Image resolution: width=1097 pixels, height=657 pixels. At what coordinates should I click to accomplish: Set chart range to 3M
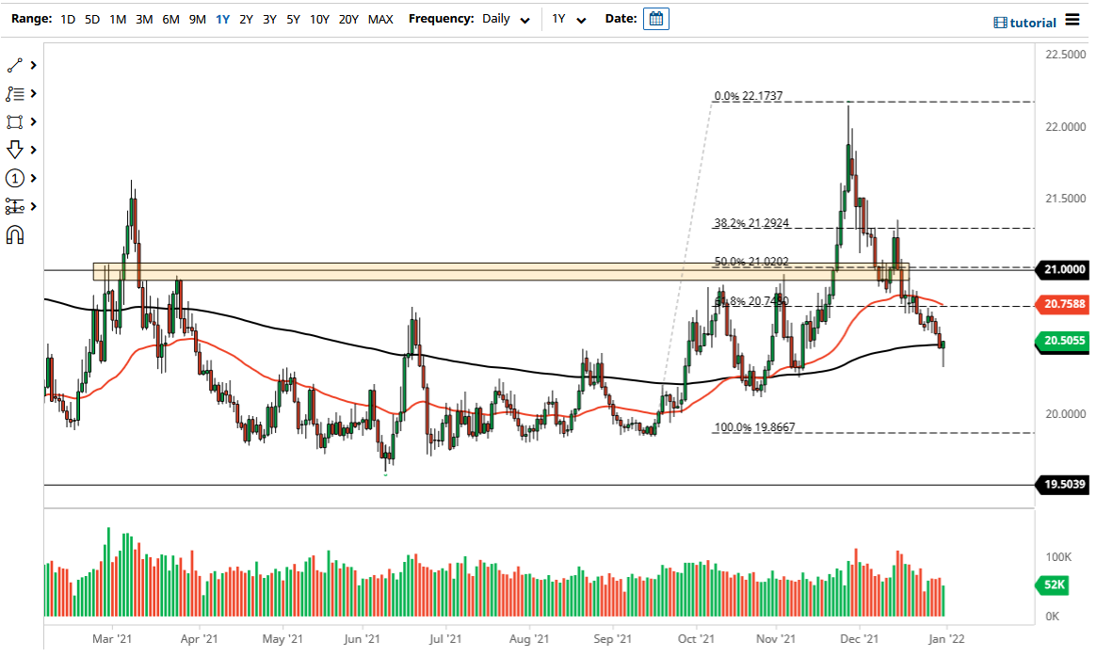[x=144, y=18]
